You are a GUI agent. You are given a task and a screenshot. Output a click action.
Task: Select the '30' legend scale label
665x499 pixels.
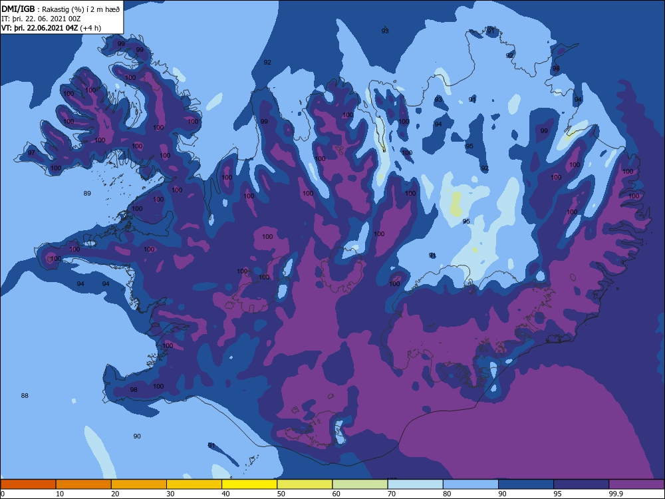[170, 494]
